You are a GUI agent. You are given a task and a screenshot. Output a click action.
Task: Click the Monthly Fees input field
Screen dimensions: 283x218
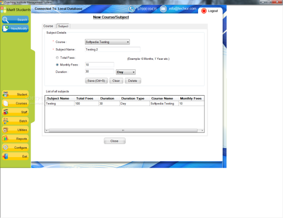click(99, 65)
